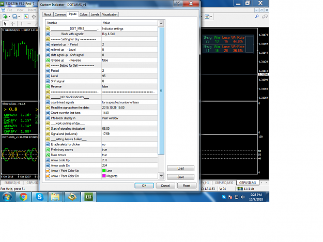
Task: Select the GBPUSD,M30 chart tab
Action: pyautogui.click(x=224, y=183)
